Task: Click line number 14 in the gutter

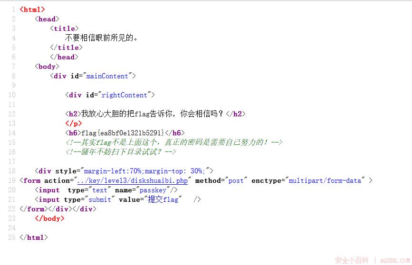Action: (x=12, y=132)
